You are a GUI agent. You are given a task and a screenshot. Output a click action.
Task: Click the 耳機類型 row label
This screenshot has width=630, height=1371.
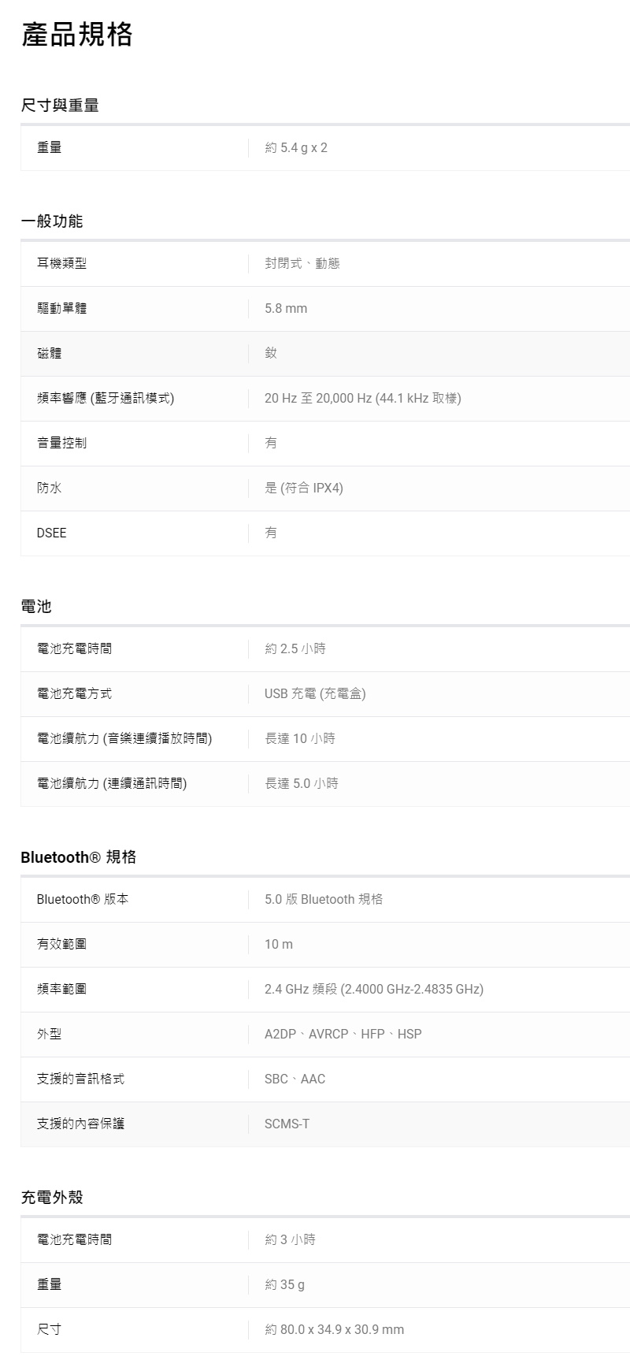(x=61, y=263)
